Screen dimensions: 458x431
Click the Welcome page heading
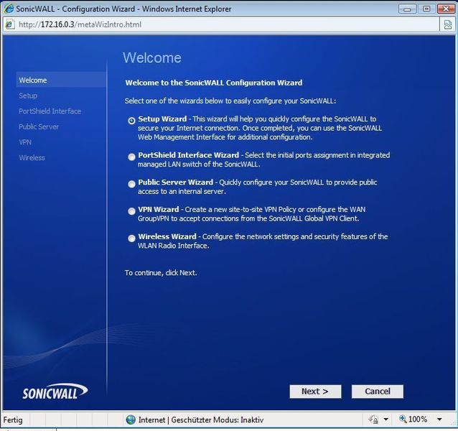pyautogui.click(x=152, y=58)
